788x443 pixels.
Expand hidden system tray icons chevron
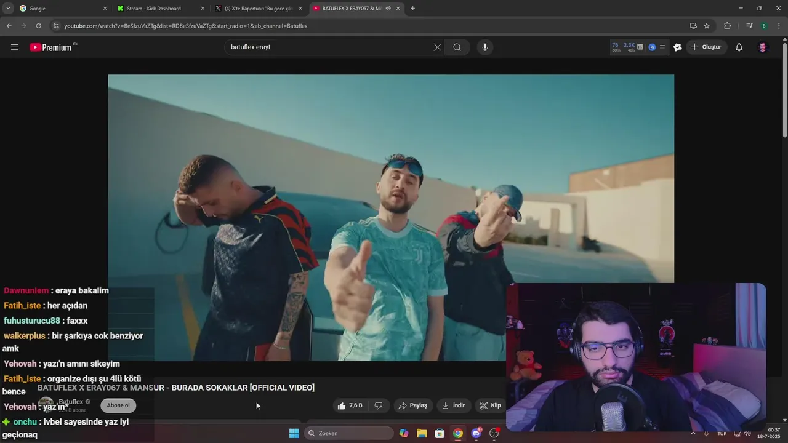tap(693, 433)
